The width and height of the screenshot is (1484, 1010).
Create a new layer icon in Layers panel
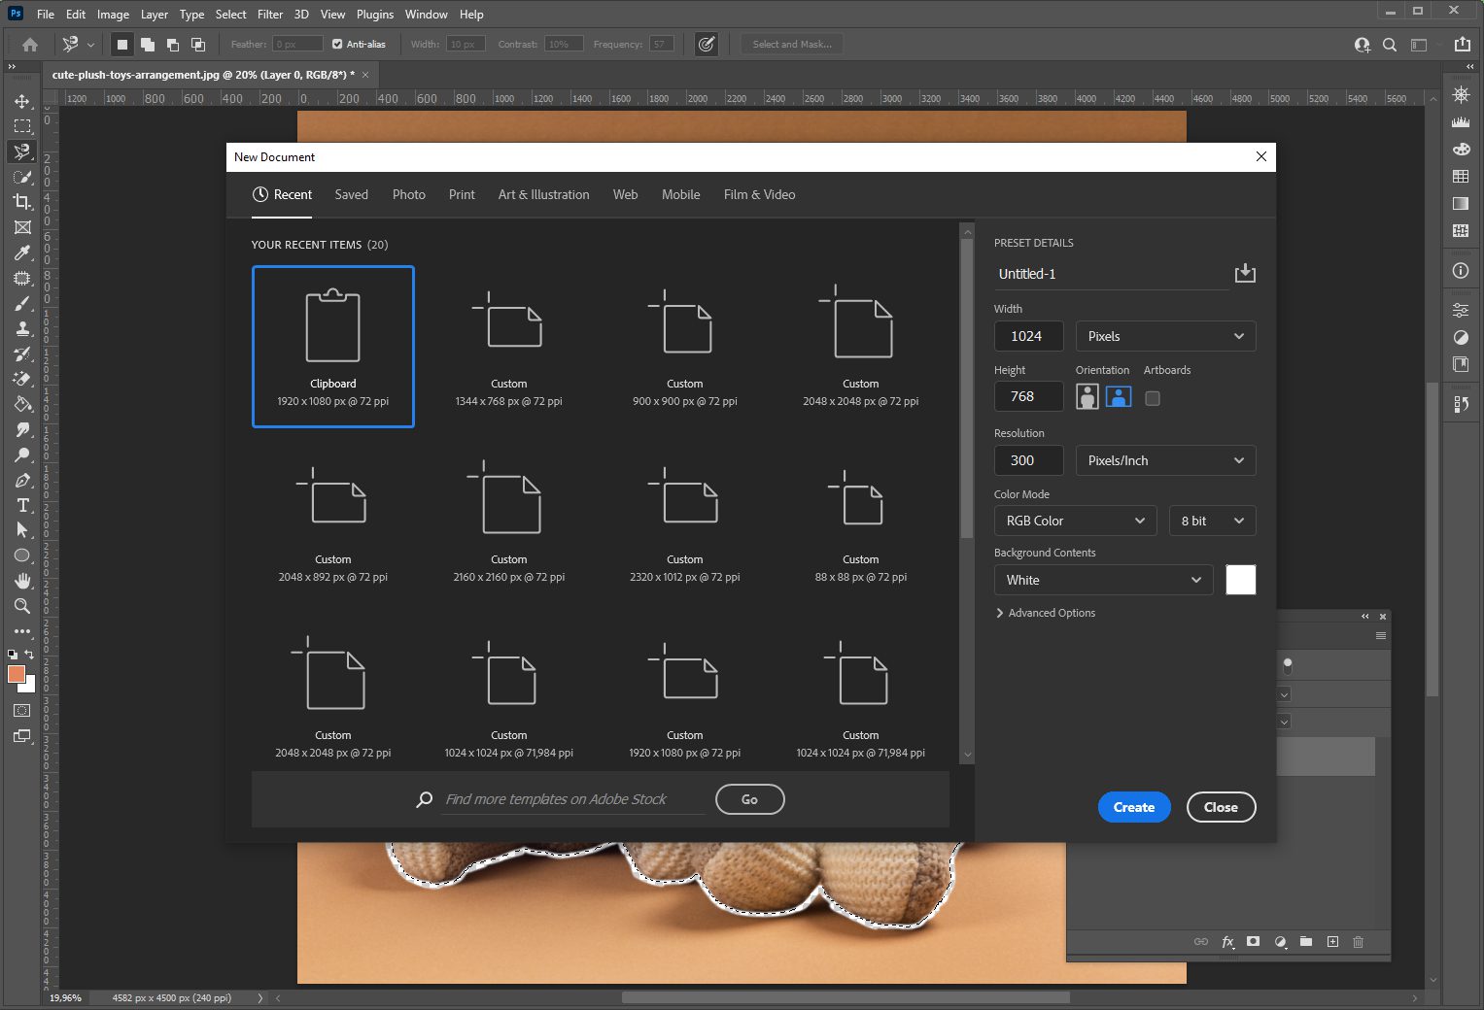coord(1332,942)
